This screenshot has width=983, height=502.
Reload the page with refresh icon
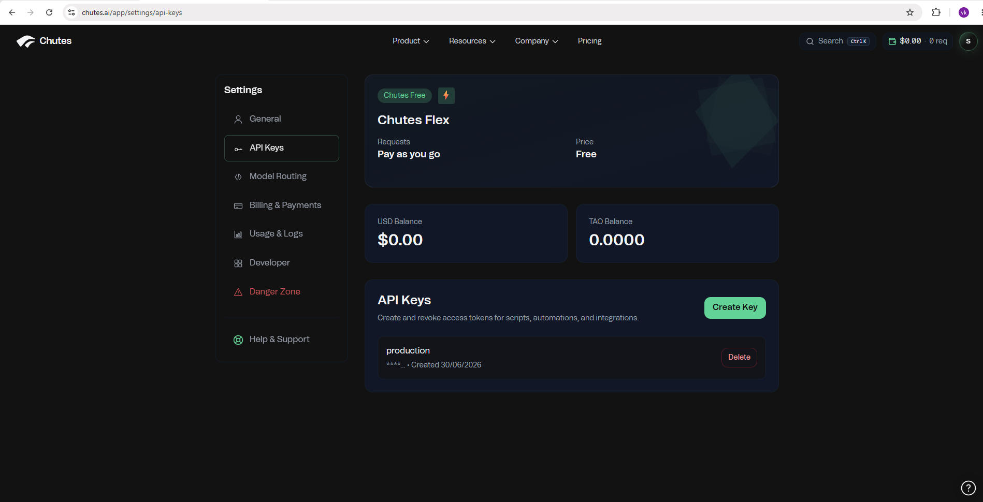pos(49,12)
